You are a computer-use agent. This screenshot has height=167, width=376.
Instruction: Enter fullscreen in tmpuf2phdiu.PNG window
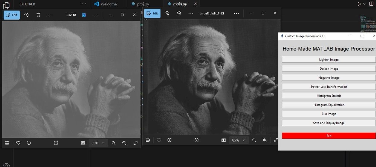276,140
